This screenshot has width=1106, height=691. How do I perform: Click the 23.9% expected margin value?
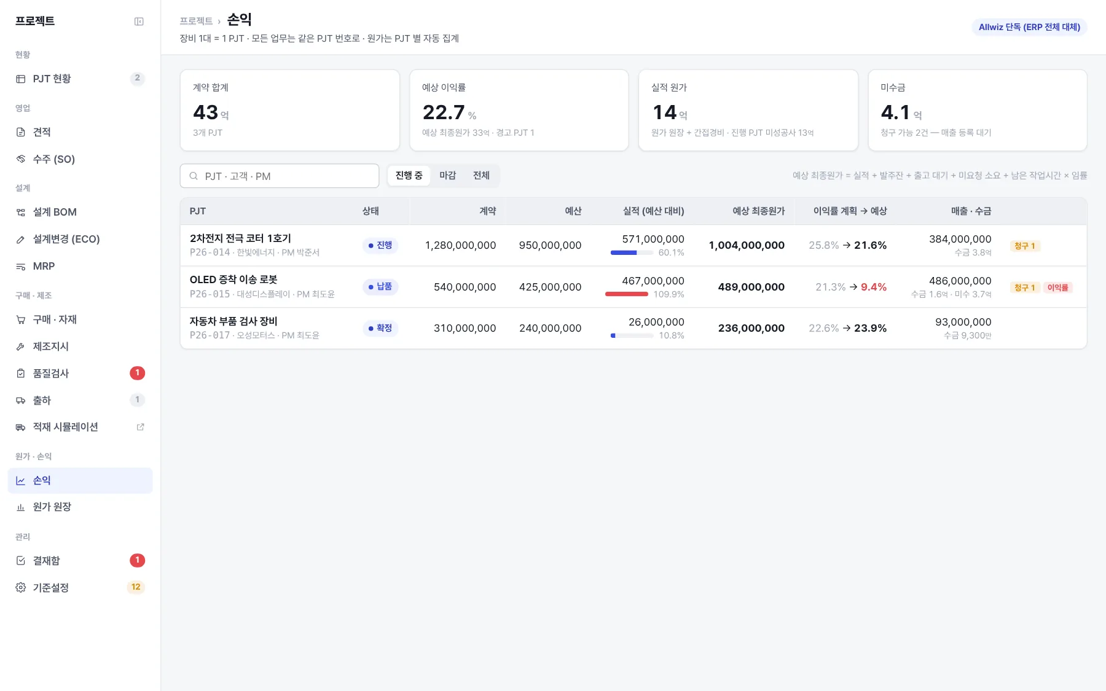click(x=870, y=328)
